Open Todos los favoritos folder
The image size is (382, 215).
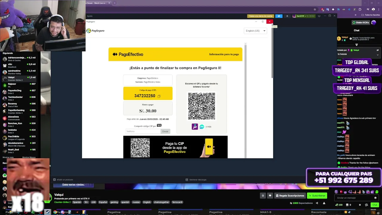coord(371,15)
